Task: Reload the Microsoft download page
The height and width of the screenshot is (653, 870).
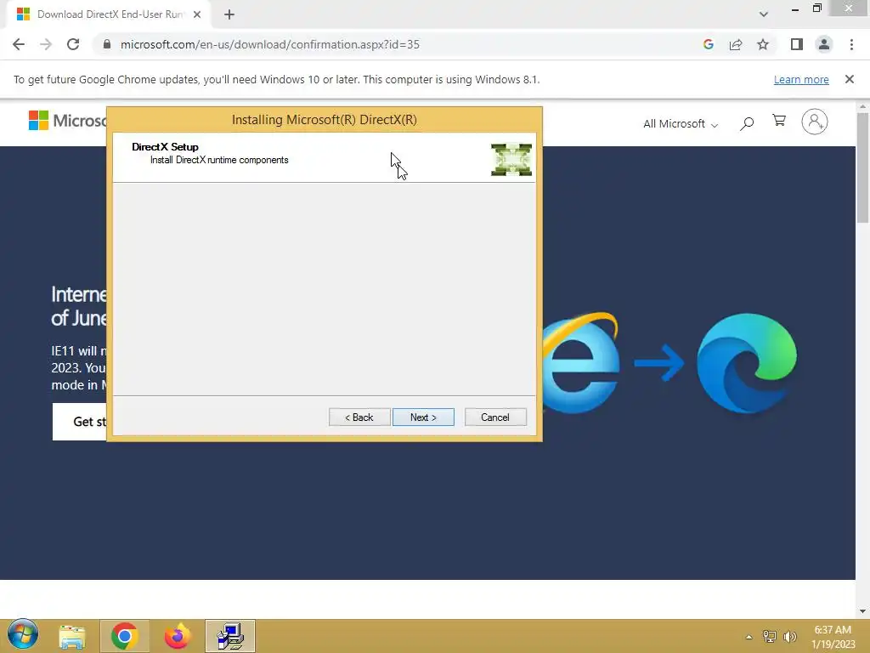Action: coord(73,44)
